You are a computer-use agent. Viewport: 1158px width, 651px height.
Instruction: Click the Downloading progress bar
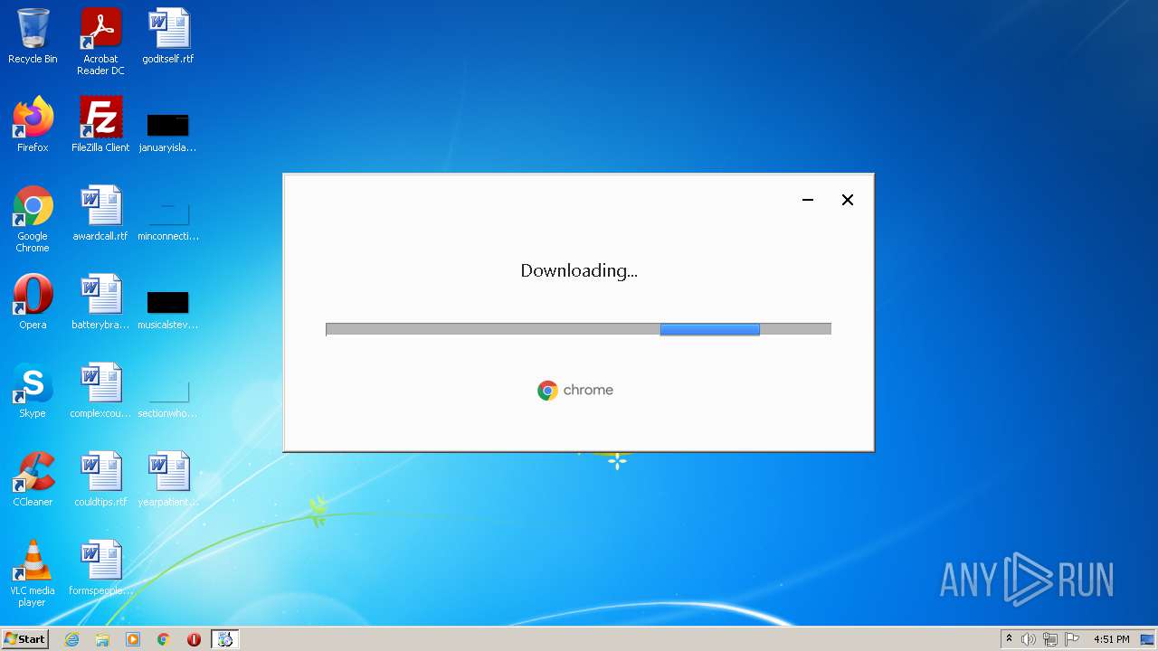click(x=578, y=329)
